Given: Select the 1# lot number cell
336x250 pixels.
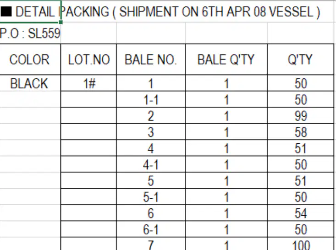Looking at the screenshot, I should [89, 83].
